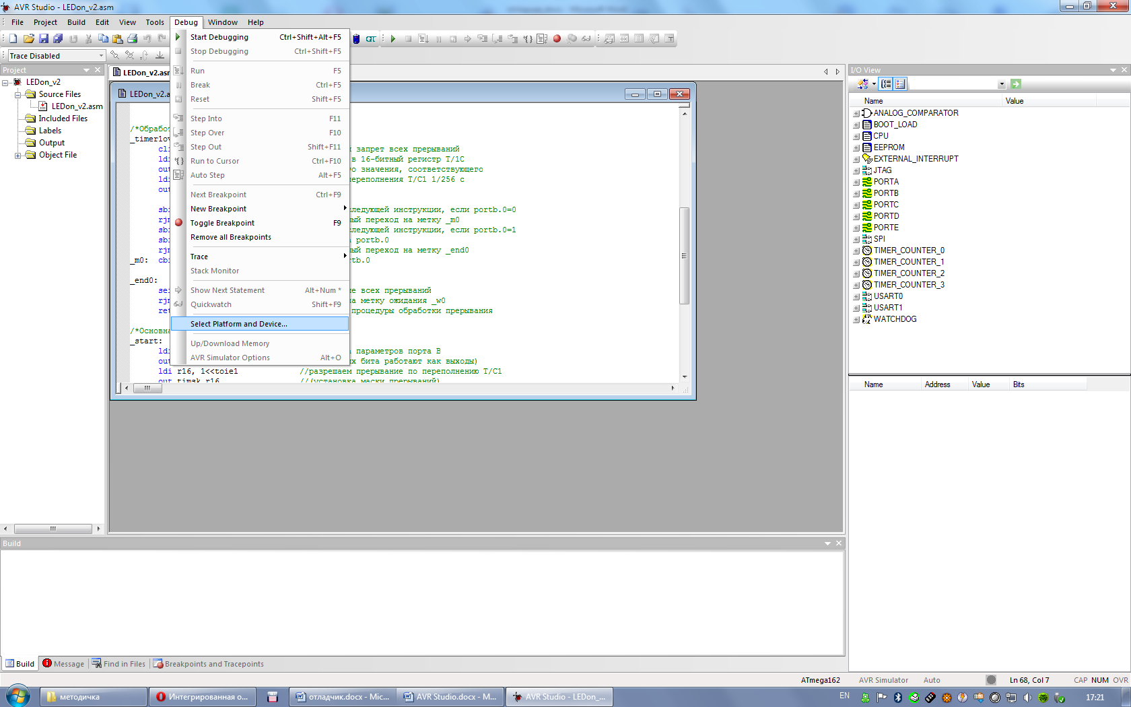Viewport: 1131px width, 707px height.
Task: Click the trace download arrow icon
Action: click(160, 55)
